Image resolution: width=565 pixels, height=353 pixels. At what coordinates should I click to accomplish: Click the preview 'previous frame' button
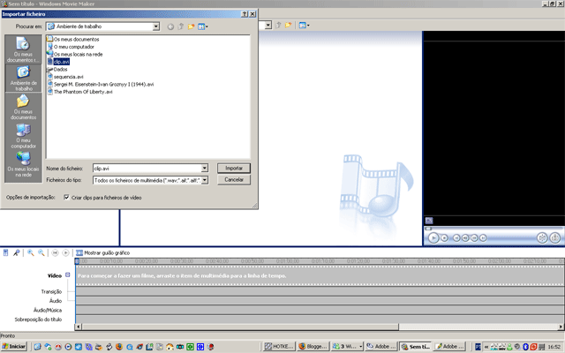pos(465,237)
